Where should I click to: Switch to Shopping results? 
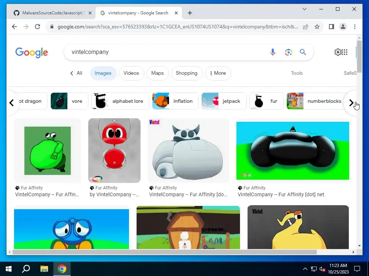pyautogui.click(x=187, y=73)
